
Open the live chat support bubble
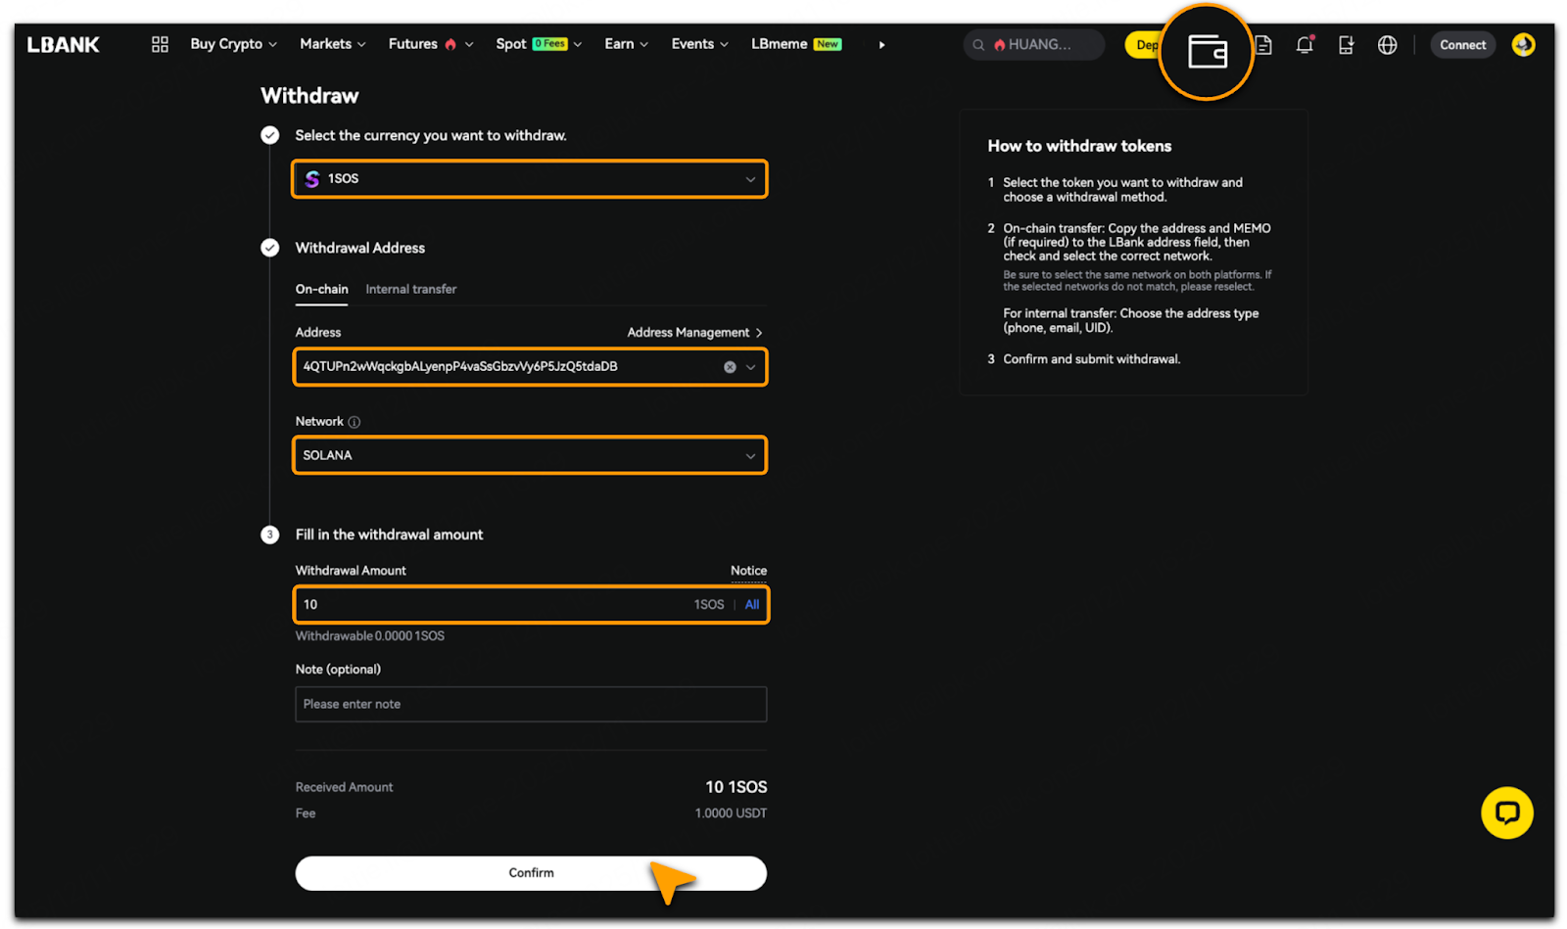[1506, 813]
